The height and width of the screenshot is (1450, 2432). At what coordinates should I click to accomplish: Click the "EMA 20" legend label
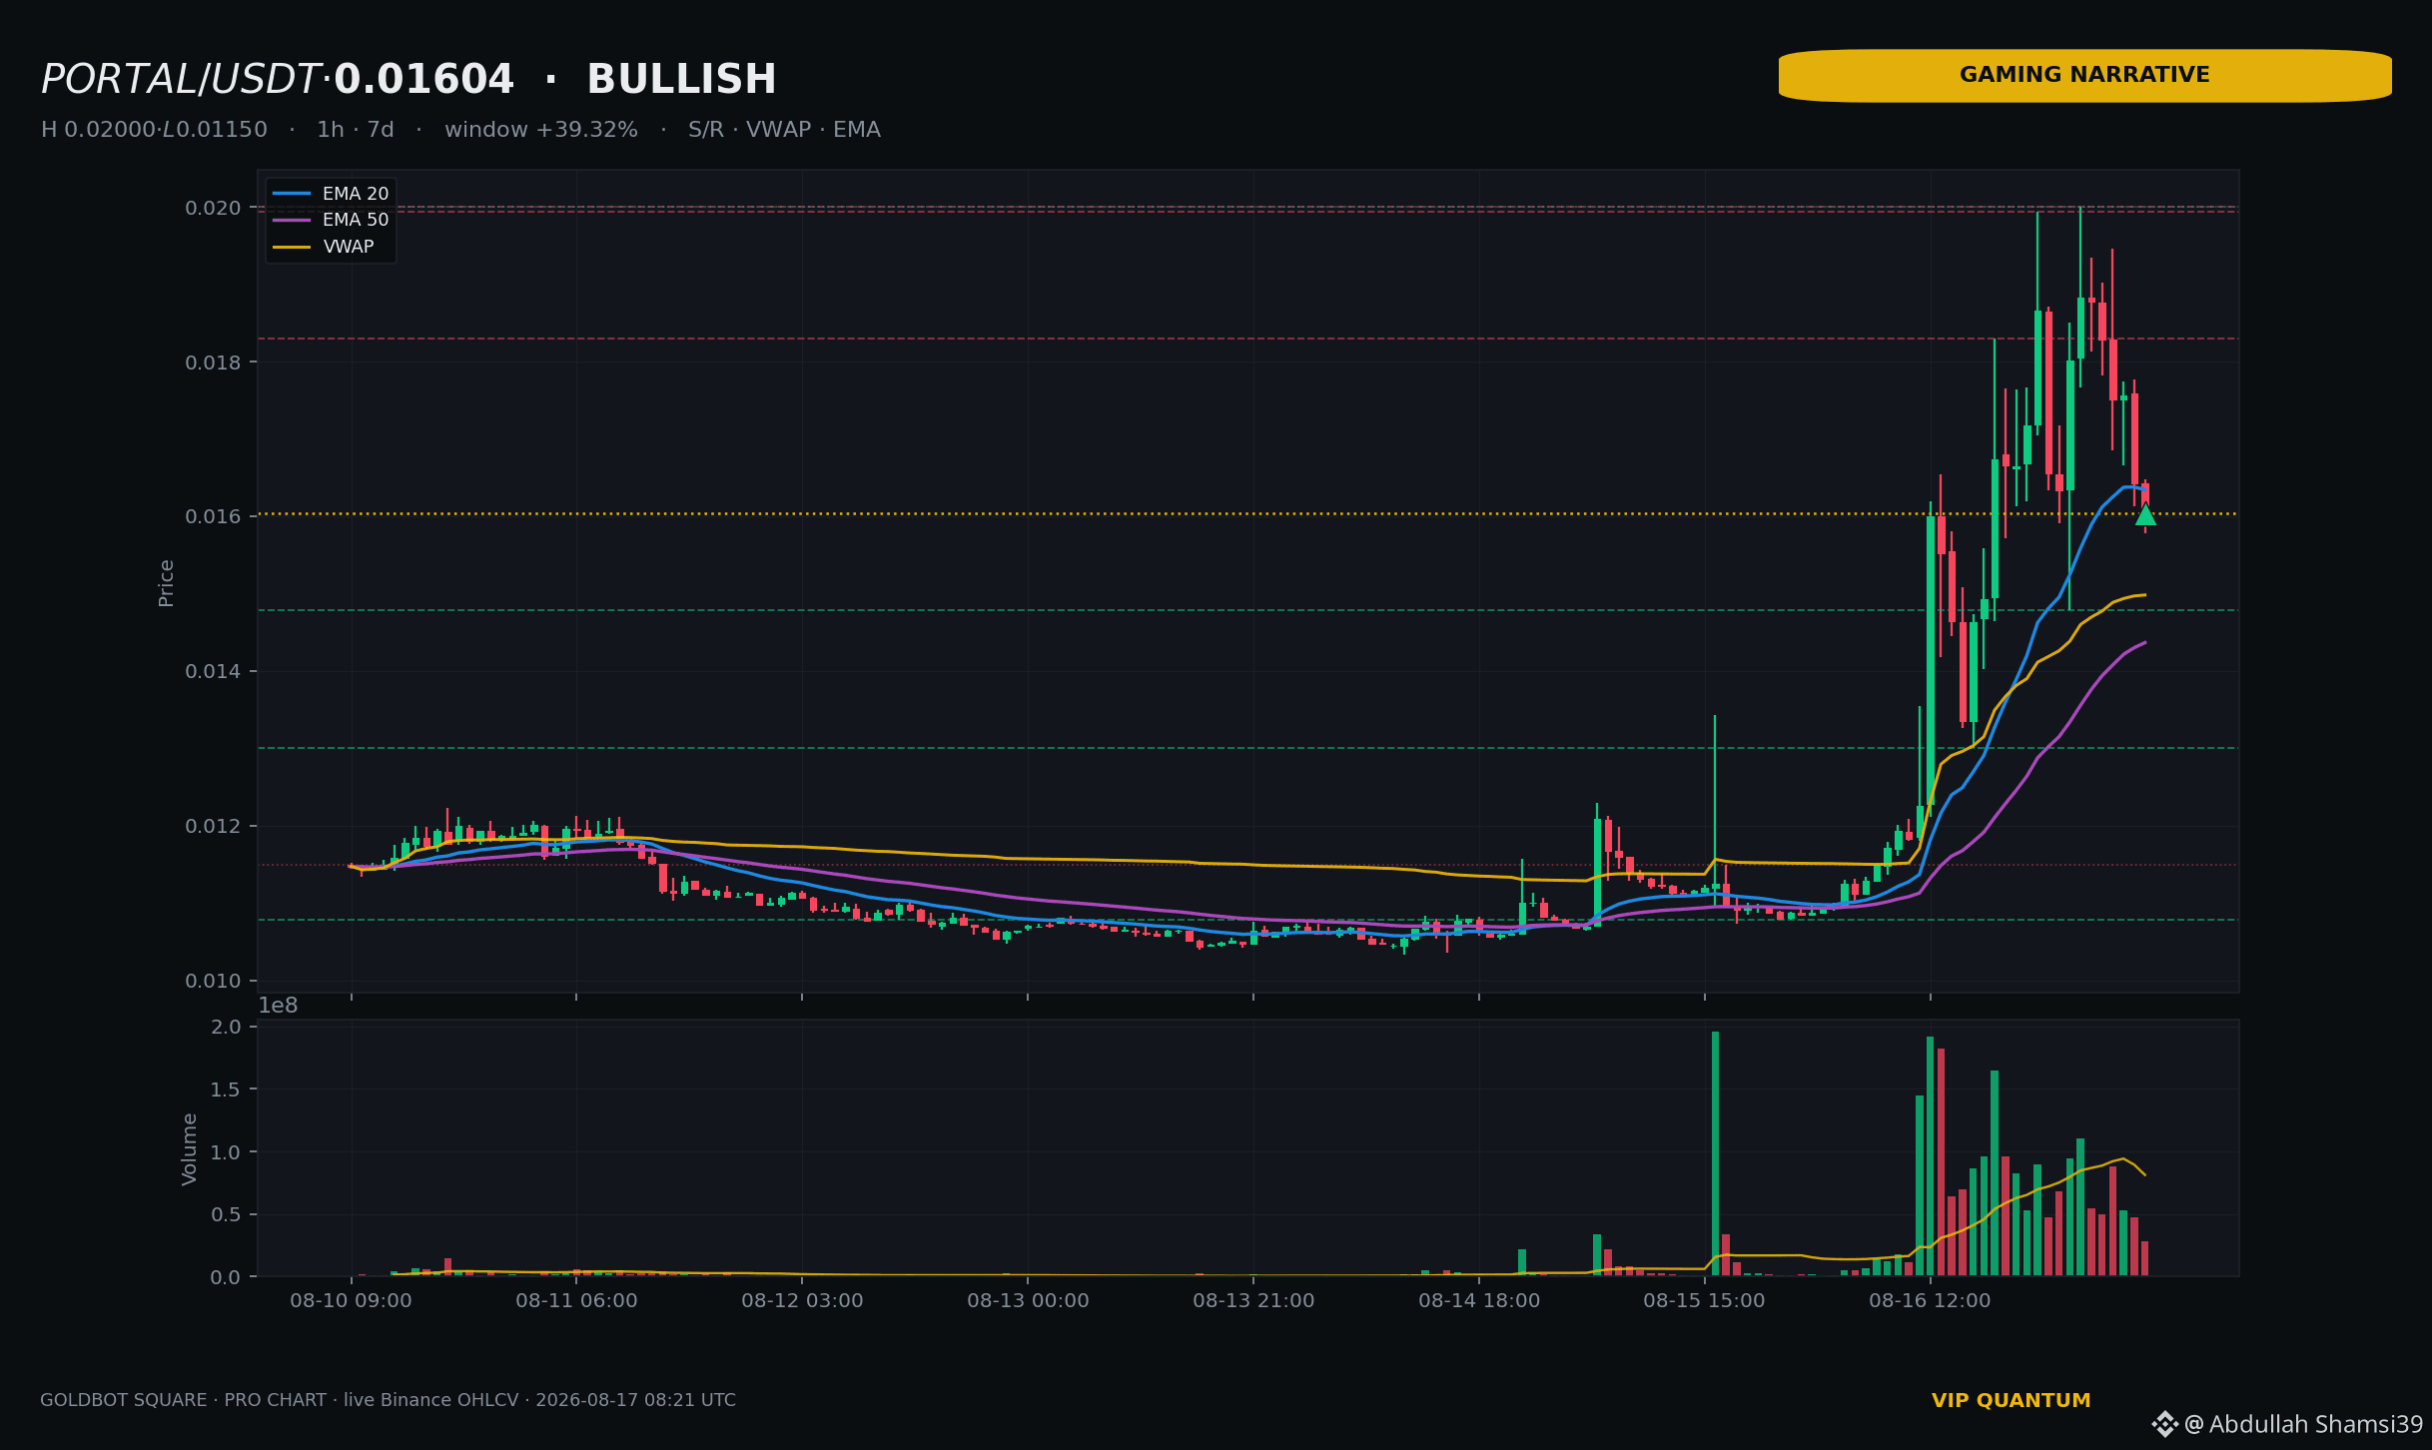[x=356, y=194]
